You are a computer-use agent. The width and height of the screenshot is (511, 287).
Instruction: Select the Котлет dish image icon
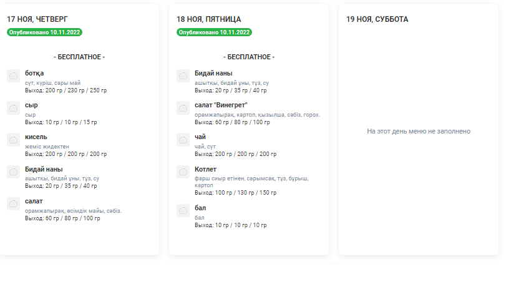coord(183,172)
